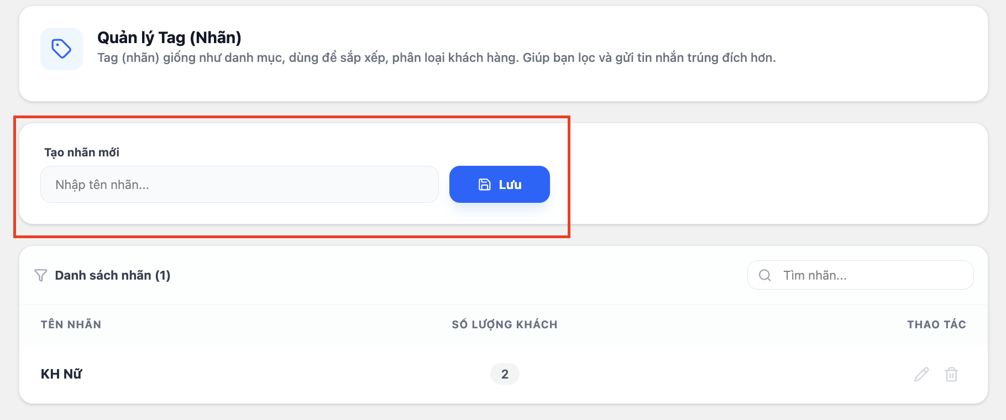The image size is (1006, 420).
Task: Click the magnifier icon in tag search box
Action: coord(765,275)
